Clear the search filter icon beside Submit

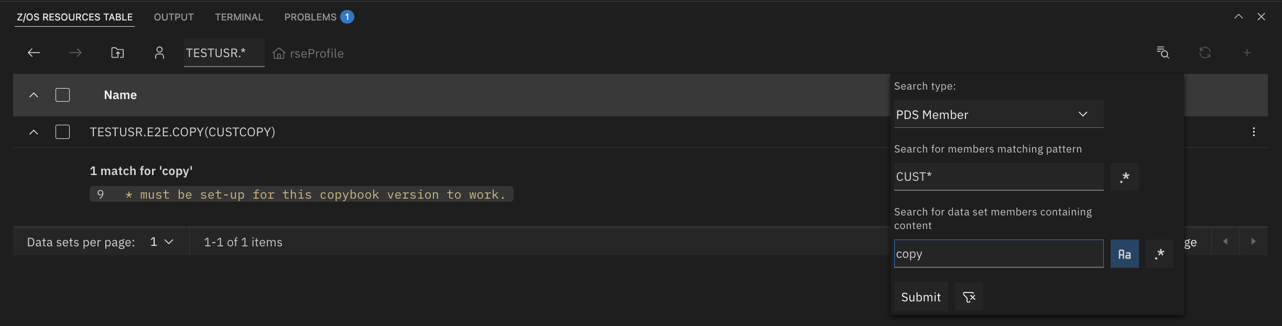[x=969, y=297]
